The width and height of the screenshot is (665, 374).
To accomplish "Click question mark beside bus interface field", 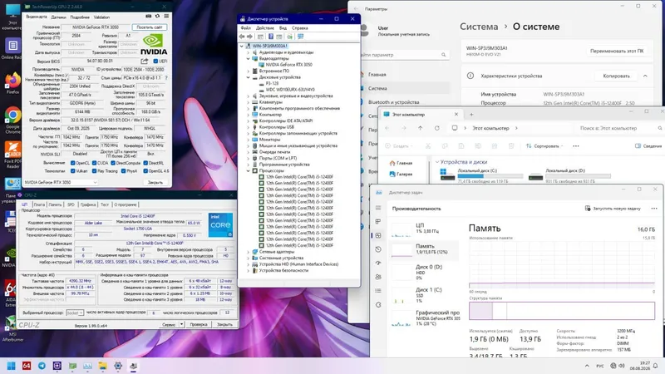I will pyautogui.click(x=165, y=78).
